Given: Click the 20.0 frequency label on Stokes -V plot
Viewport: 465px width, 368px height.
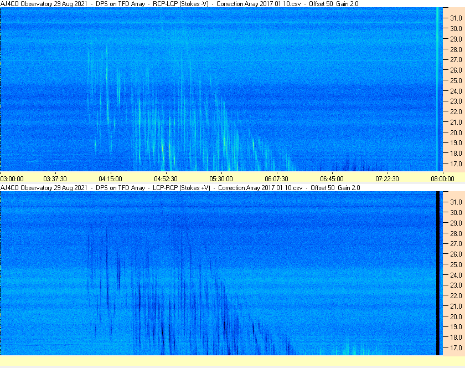Looking at the screenshot, I should 456,132.
